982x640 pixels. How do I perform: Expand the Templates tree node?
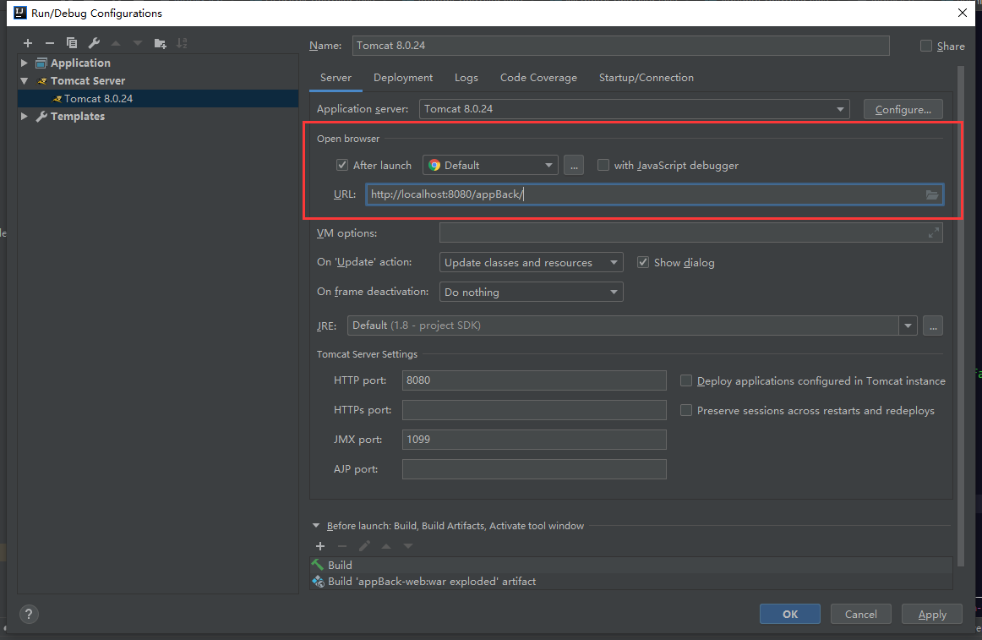pyautogui.click(x=24, y=116)
